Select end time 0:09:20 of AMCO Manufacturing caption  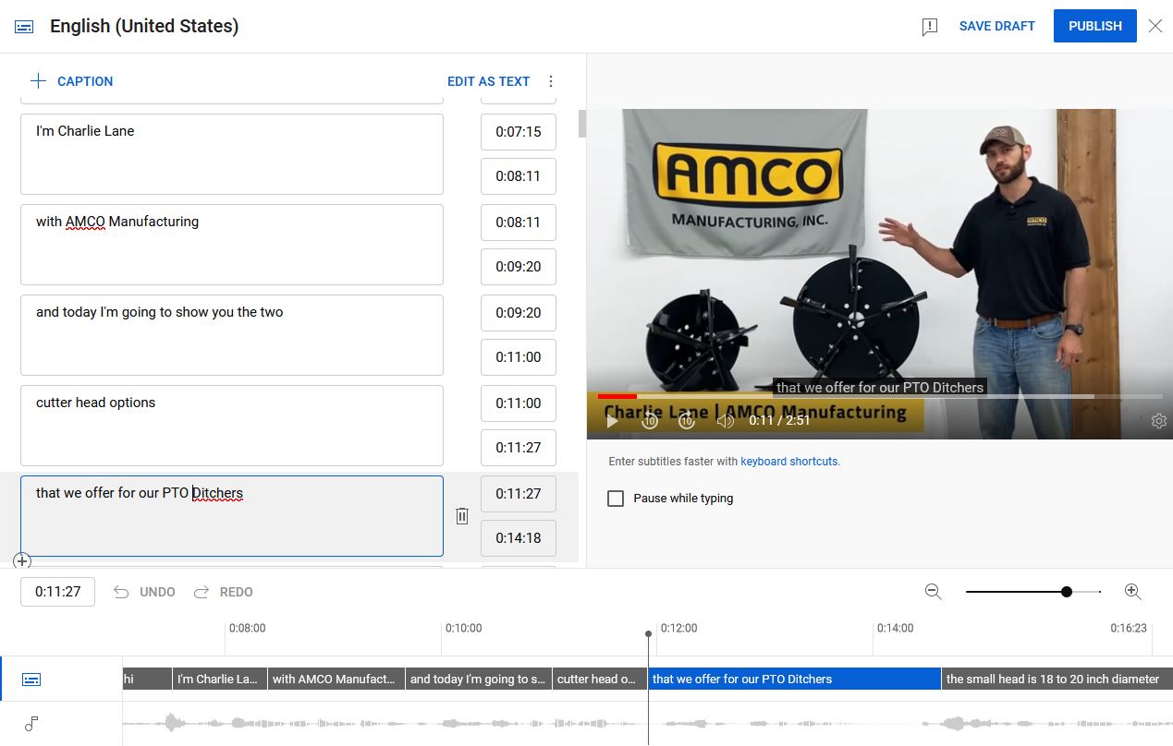[519, 267]
